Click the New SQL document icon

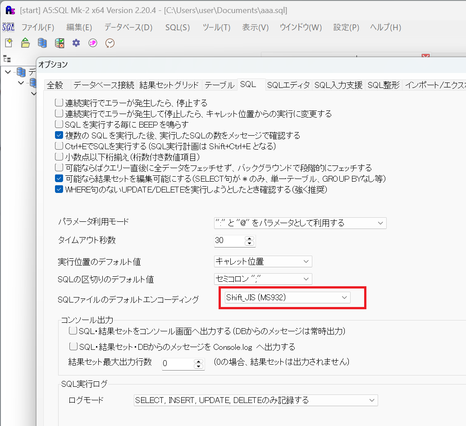tap(8, 43)
